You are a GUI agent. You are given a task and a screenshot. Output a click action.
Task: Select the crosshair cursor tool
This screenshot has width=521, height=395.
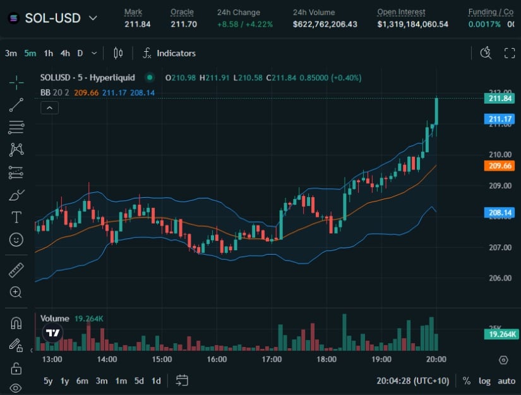coord(16,82)
